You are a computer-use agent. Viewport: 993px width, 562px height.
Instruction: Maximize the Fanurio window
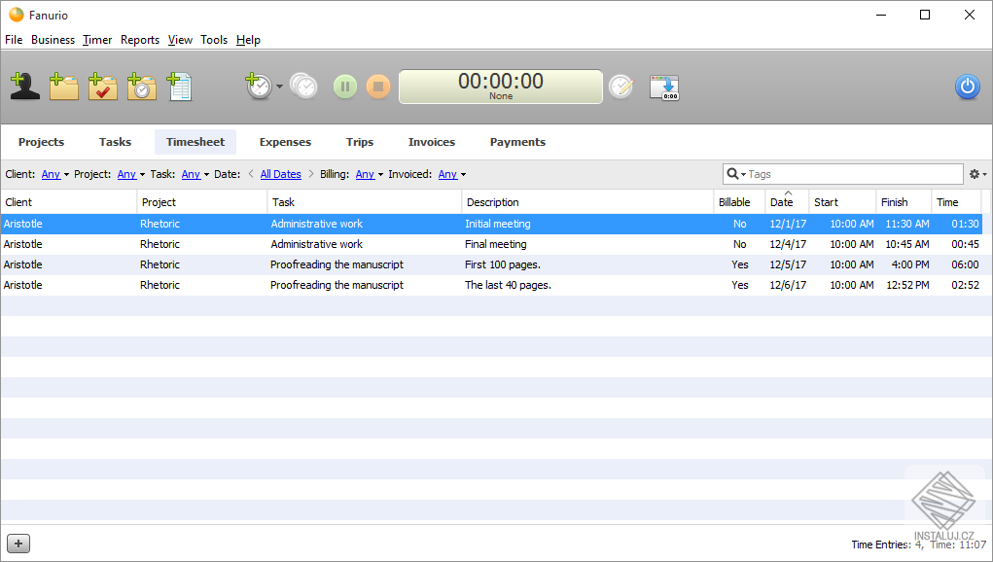[925, 15]
